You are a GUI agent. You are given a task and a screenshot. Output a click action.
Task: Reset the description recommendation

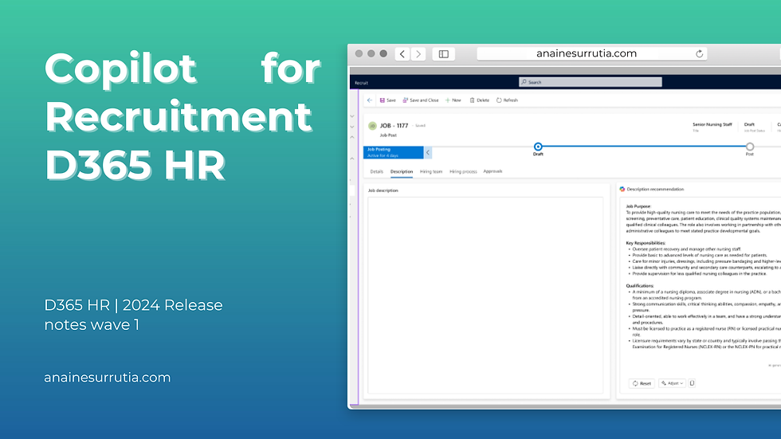(642, 383)
